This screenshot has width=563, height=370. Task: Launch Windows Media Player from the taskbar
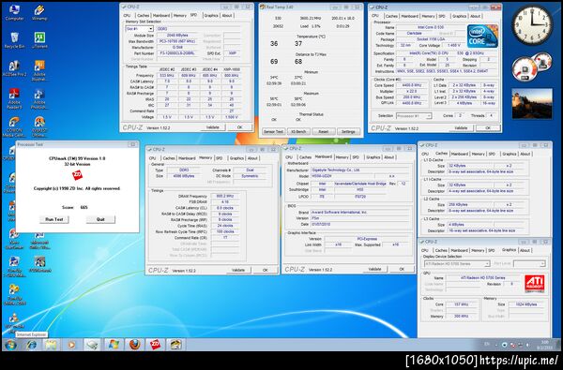click(71, 345)
